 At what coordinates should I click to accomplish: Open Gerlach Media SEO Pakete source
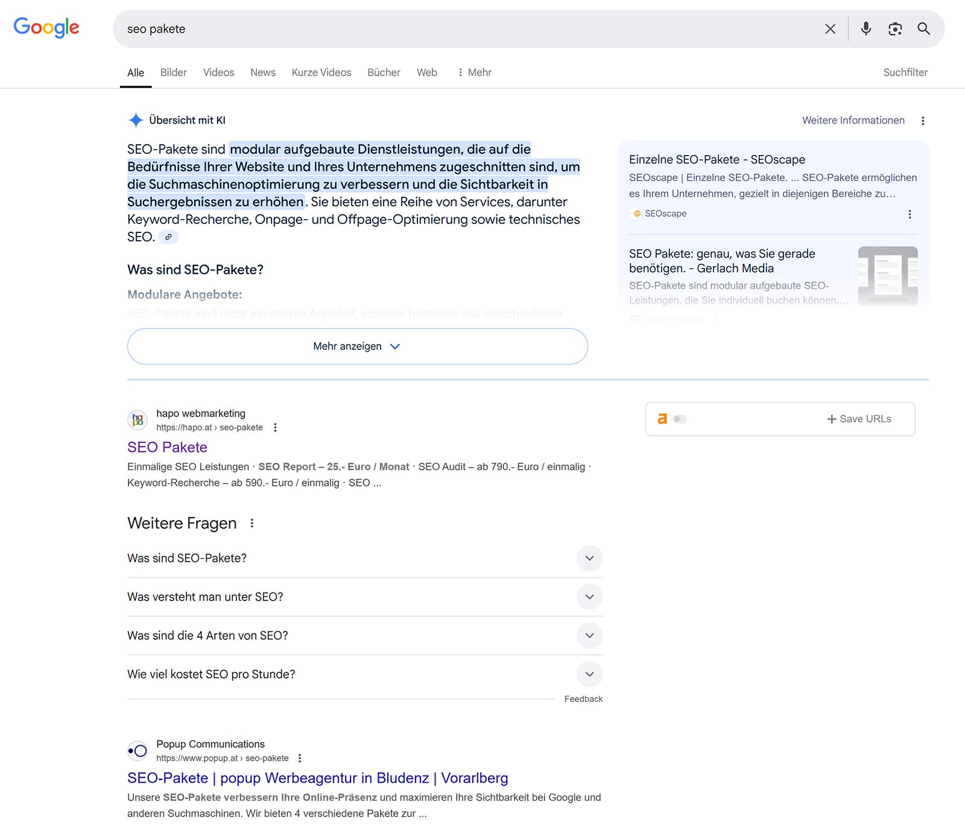722,261
